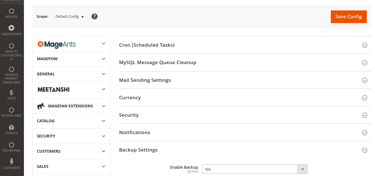Click the Magefan gorilla logo

pos(41,106)
